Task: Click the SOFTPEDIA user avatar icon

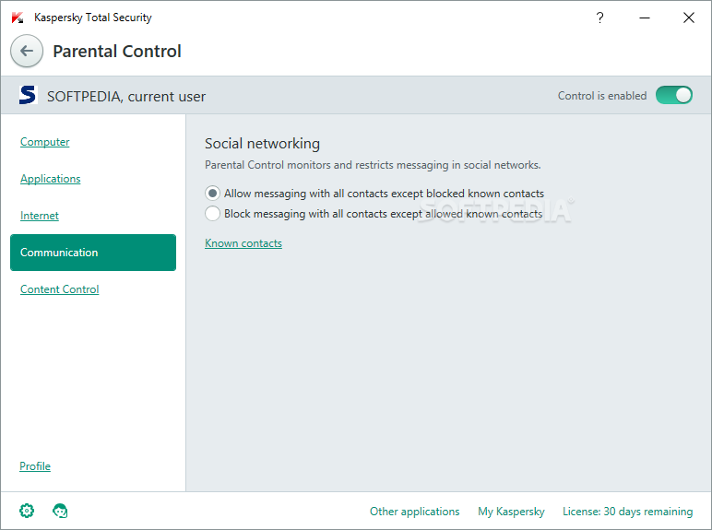Action: click(28, 95)
